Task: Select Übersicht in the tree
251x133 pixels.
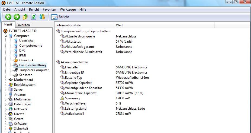Action: coord(26,41)
